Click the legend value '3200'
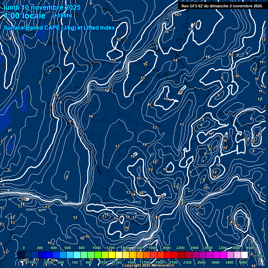This screenshot has height=268, width=268. 222,248
